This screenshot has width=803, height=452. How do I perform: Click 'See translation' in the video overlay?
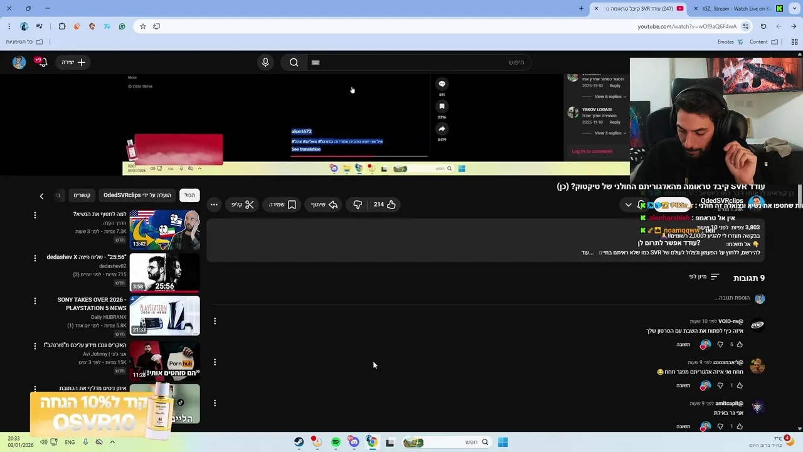pos(306,149)
